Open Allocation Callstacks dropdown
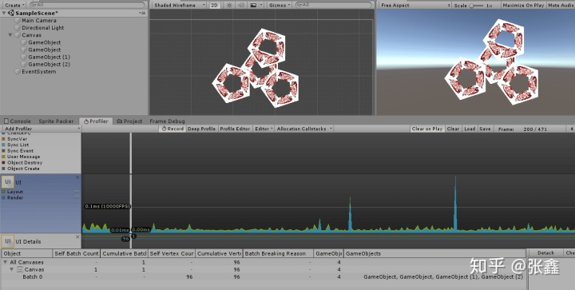The width and height of the screenshot is (575, 290). point(304,129)
